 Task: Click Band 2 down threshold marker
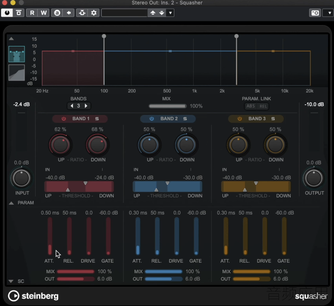point(168,183)
